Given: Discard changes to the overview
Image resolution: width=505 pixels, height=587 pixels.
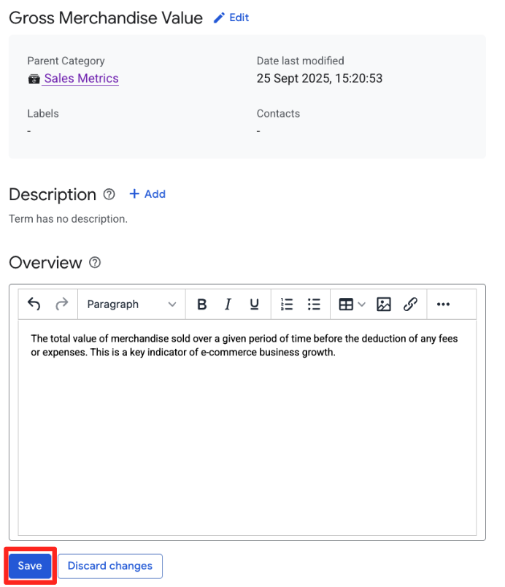Looking at the screenshot, I should [x=110, y=566].
